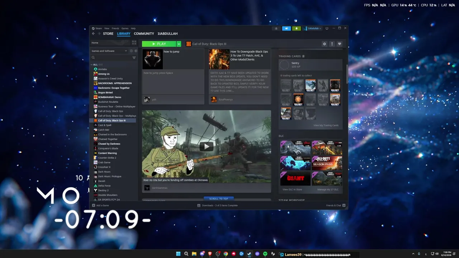Go back with the Steam back arrow
This screenshot has width=459, height=258.
pos(93,34)
